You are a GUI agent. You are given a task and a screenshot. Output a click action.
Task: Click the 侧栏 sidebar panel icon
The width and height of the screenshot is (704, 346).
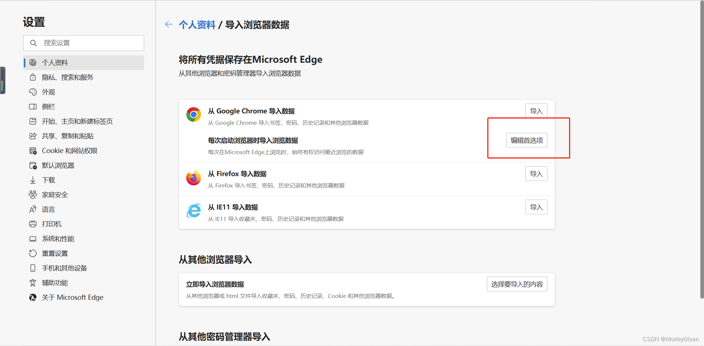[33, 106]
